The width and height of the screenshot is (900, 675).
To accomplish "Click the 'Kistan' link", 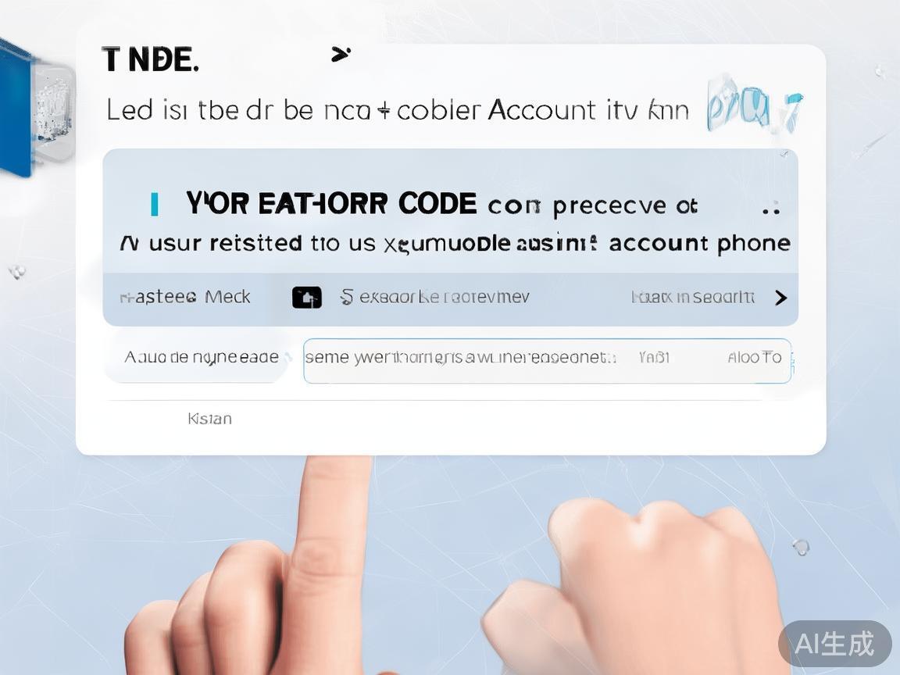I will click(209, 419).
